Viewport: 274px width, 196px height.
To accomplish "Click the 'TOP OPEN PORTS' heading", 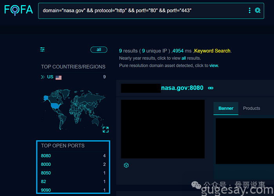I will pyautogui.click(x=63, y=146).
